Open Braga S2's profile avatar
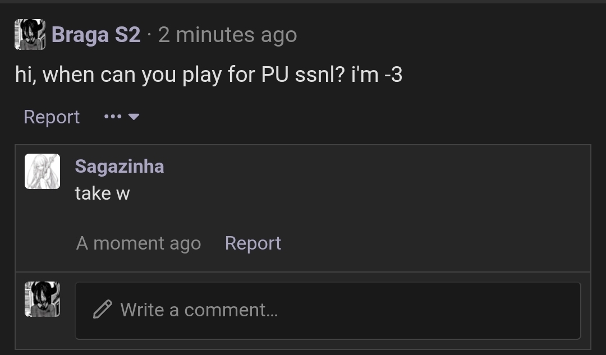The height and width of the screenshot is (355, 606). point(29,34)
